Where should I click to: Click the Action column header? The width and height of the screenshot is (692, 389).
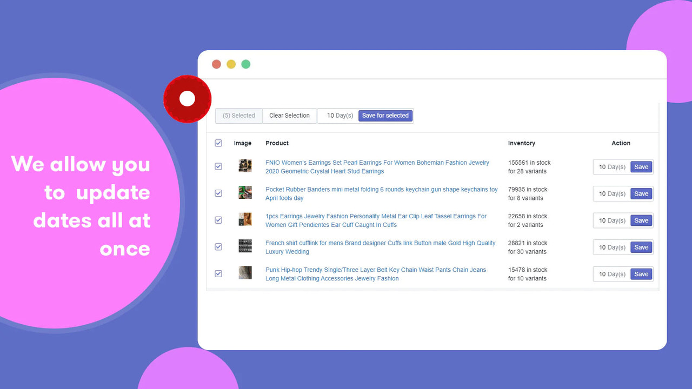tap(621, 143)
